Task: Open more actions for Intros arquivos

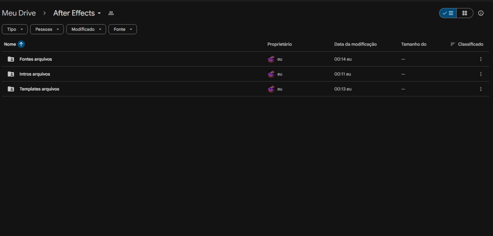Action: coord(481,74)
